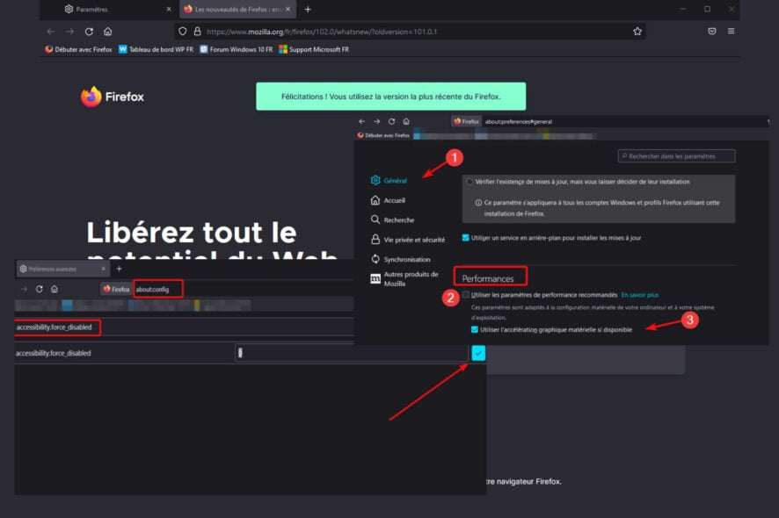Click the tracking protection shield icon

point(182,32)
